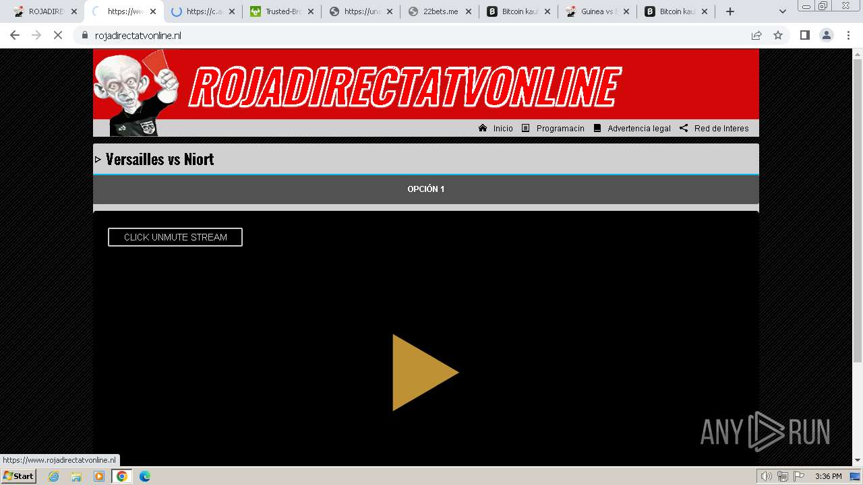Open the tab search dropdown arrow

783,11
